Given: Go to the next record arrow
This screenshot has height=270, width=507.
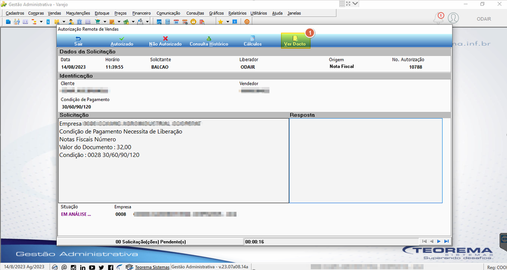Looking at the screenshot, I should coord(439,241).
